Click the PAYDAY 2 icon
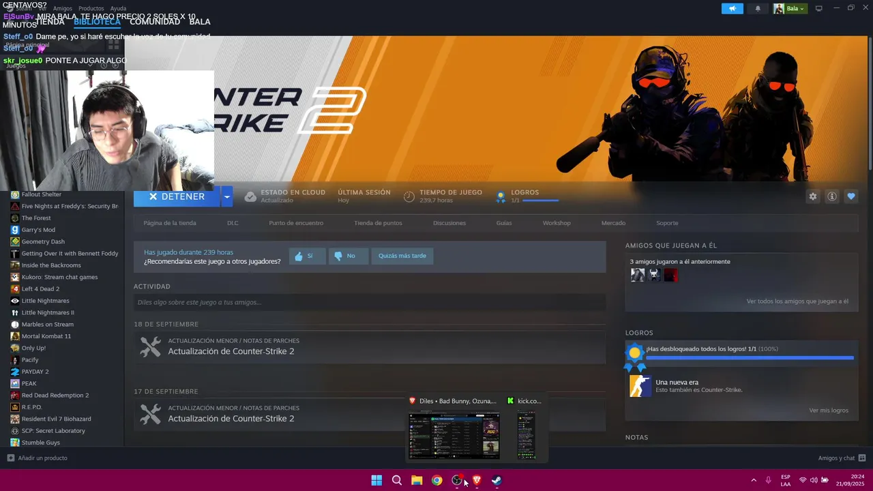This screenshot has height=491, width=873. tap(15, 372)
